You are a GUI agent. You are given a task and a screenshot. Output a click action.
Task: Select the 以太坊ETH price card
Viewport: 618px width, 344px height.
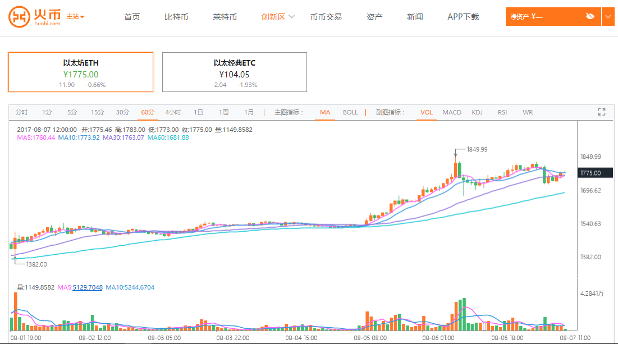[81, 72]
